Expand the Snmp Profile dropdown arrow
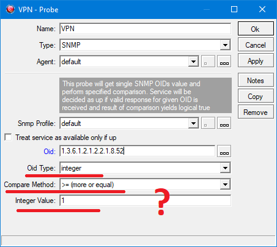The width and height of the screenshot is (277, 247). pos(193,123)
